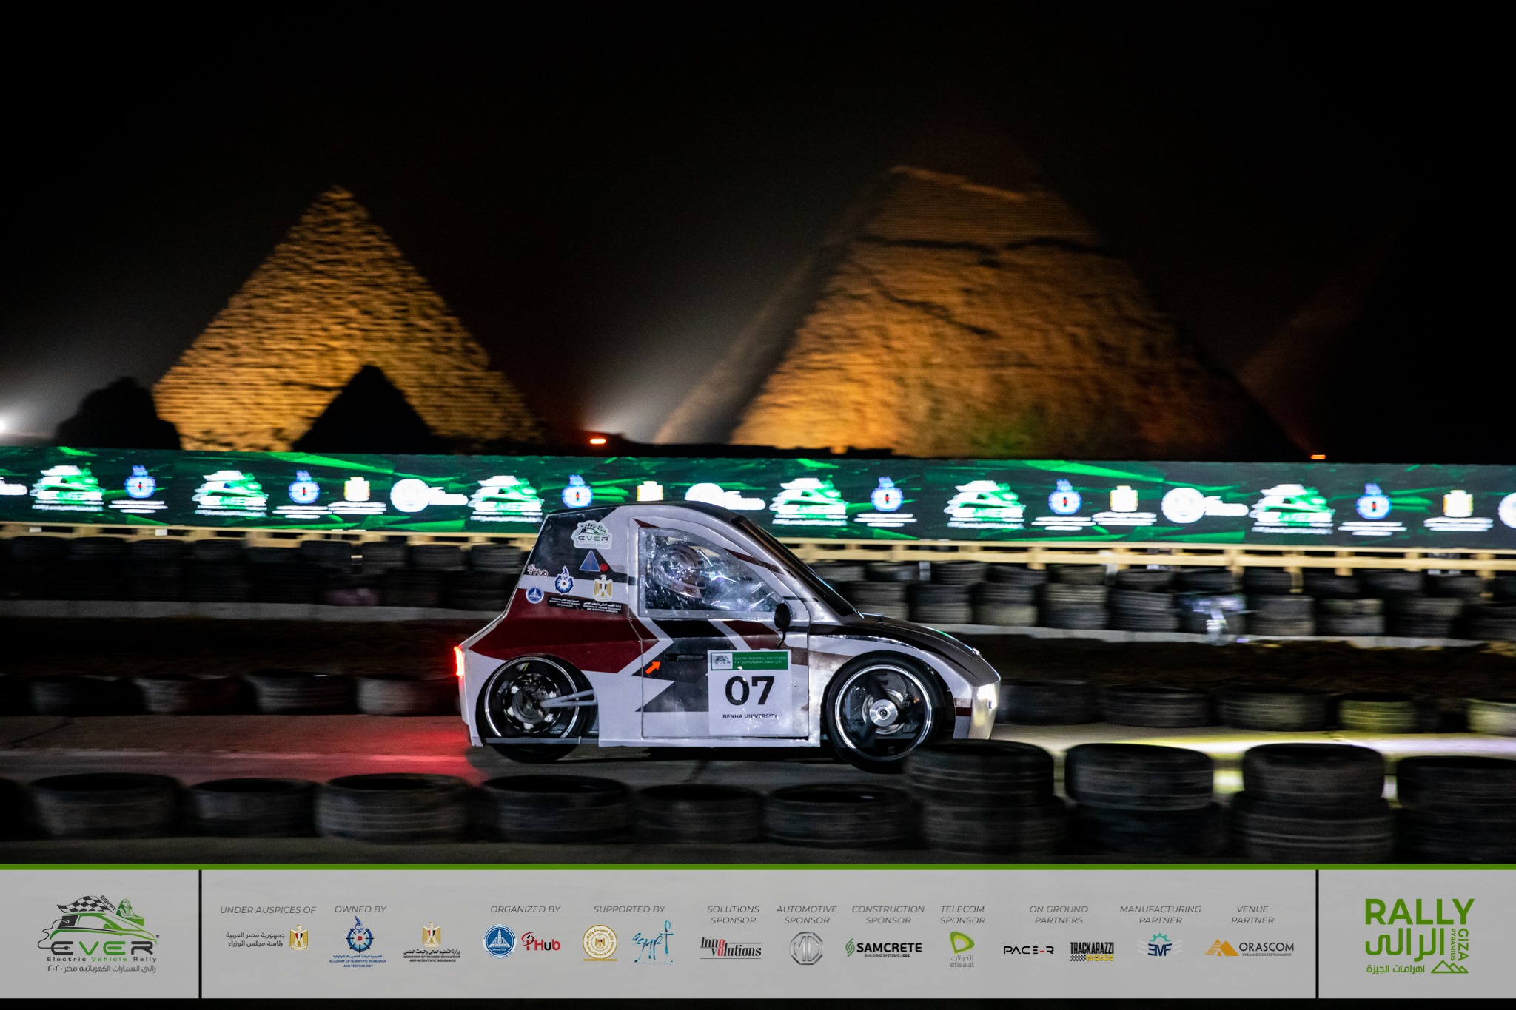
Task: Click the "SOLUTIONS SPONSOR" label
Action: (x=733, y=915)
